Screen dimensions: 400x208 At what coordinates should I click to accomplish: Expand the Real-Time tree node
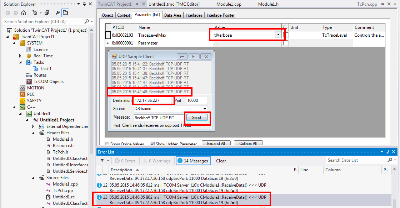tap(20, 56)
